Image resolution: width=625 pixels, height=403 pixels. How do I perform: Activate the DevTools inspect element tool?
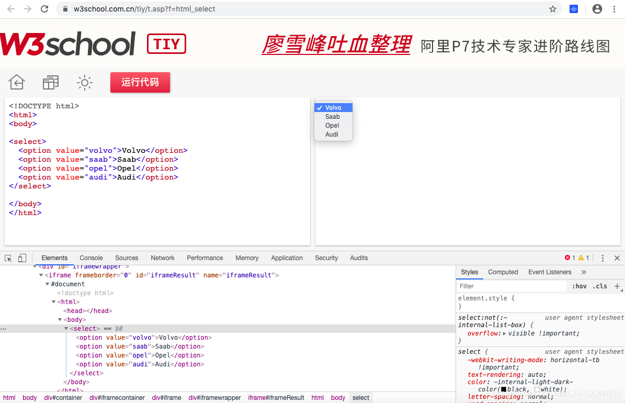pos(8,258)
